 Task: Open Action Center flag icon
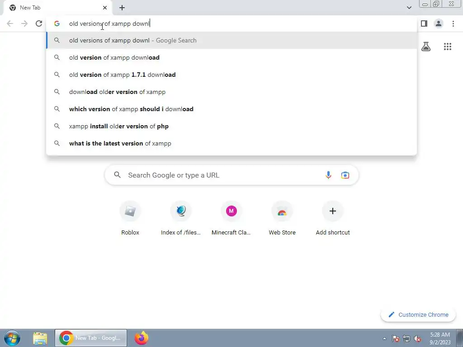tap(396, 338)
